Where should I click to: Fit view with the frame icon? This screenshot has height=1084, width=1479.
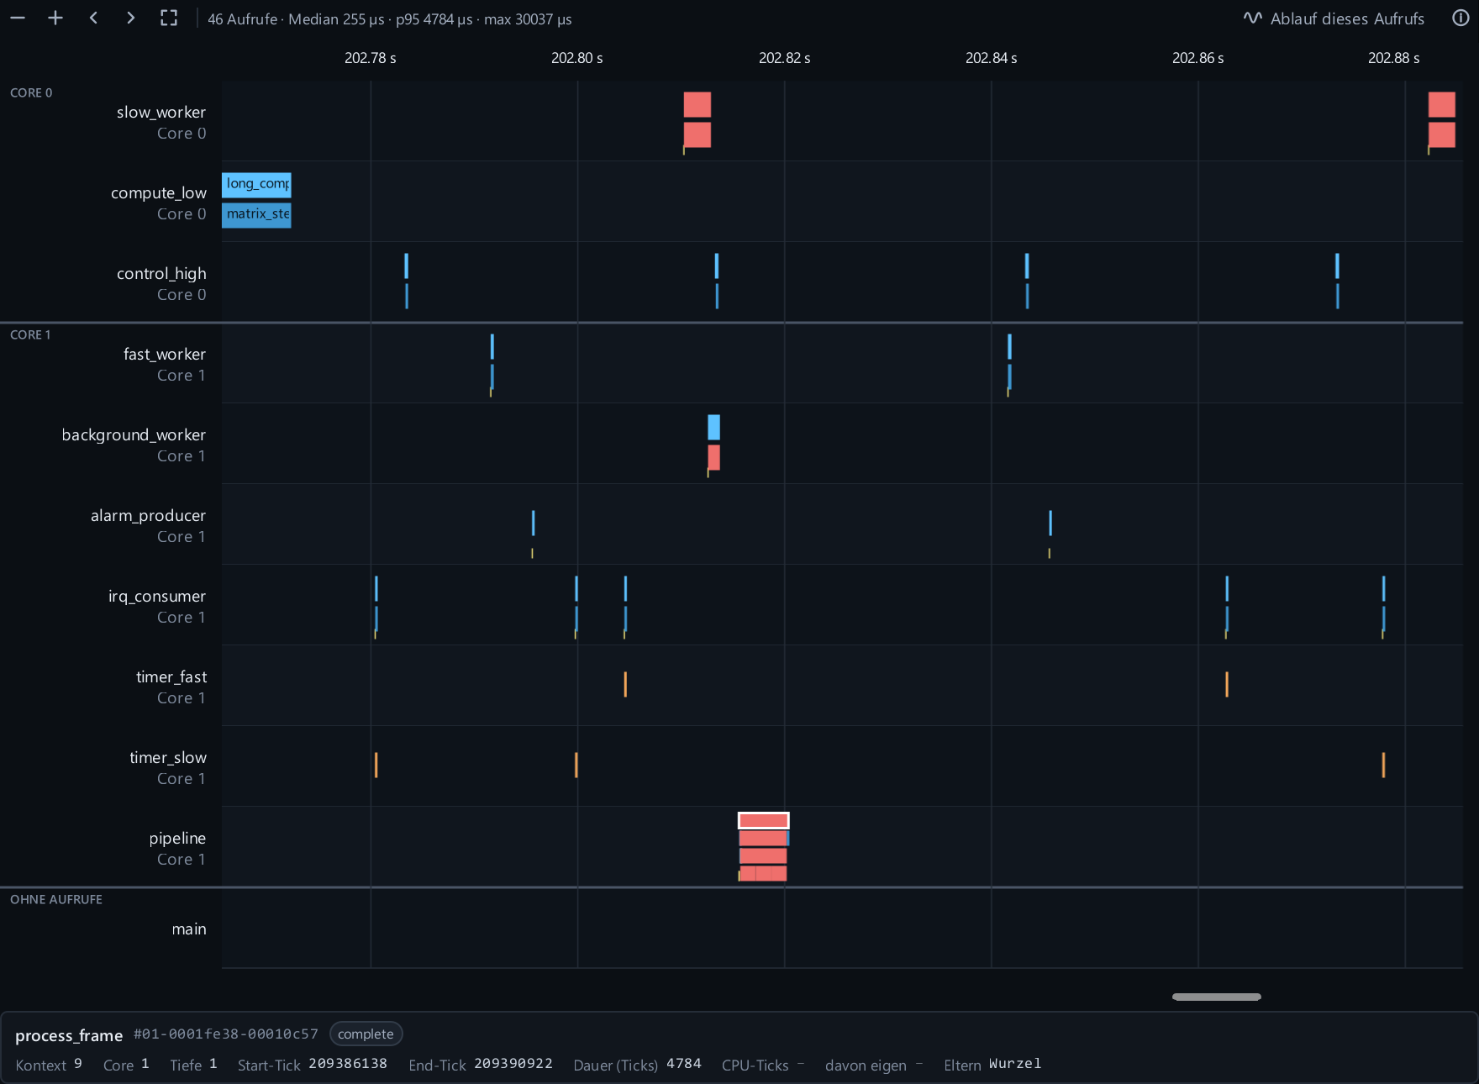click(x=169, y=18)
